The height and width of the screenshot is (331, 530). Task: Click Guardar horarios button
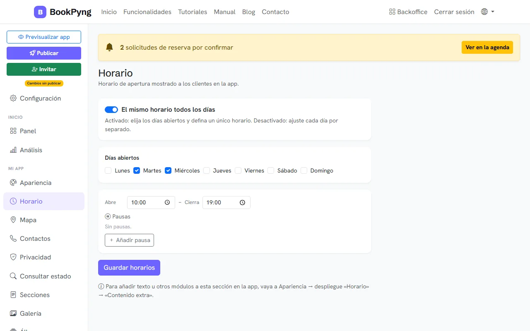[129, 268]
